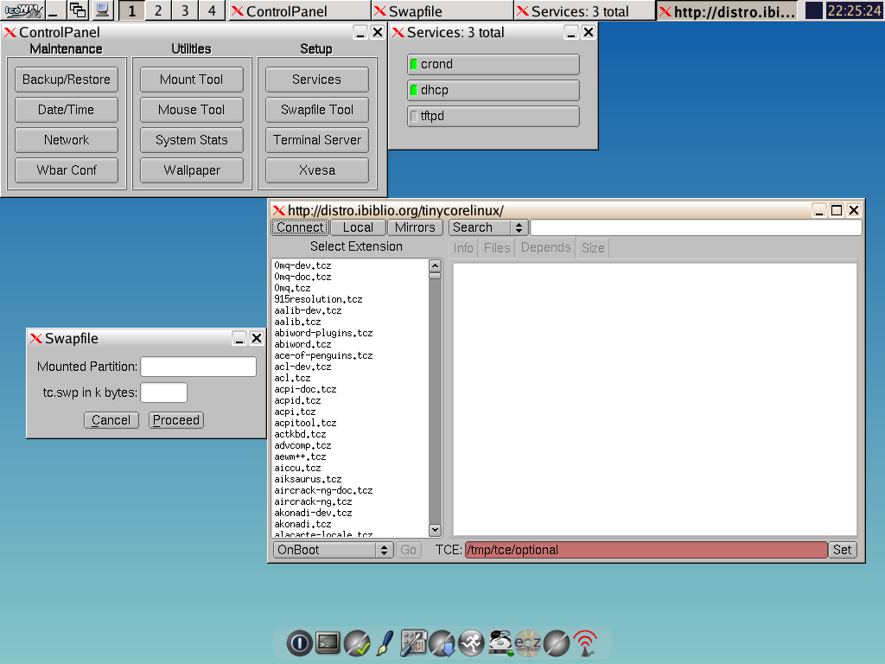Launch Mouse Tool from ControlPanel

pos(192,110)
